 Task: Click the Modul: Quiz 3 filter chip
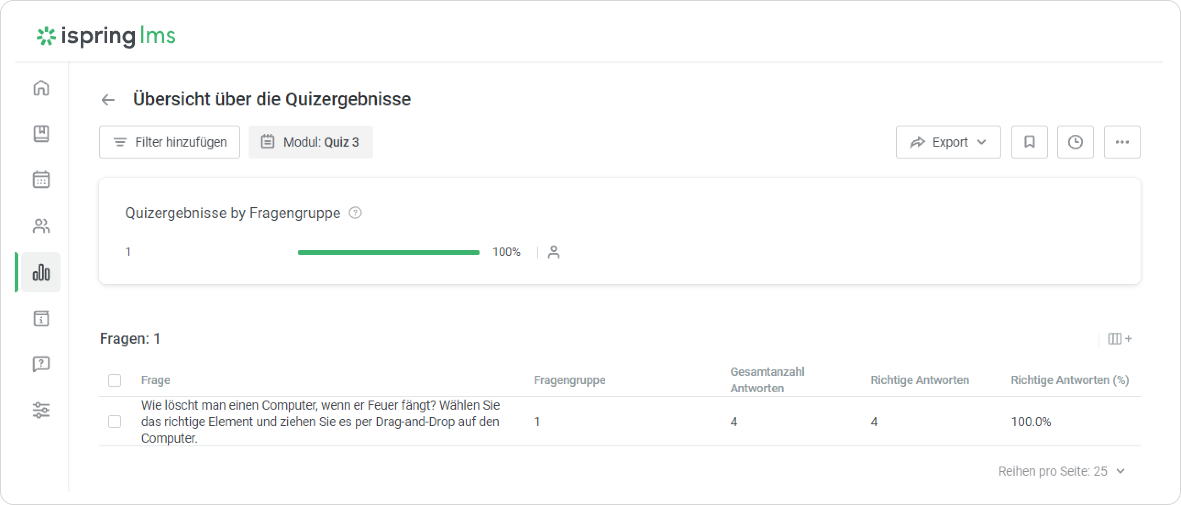point(311,142)
